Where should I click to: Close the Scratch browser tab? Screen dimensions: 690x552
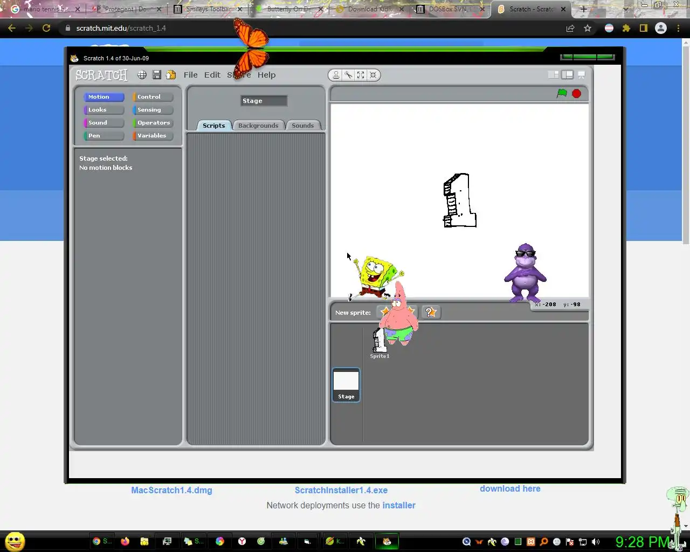tap(563, 9)
